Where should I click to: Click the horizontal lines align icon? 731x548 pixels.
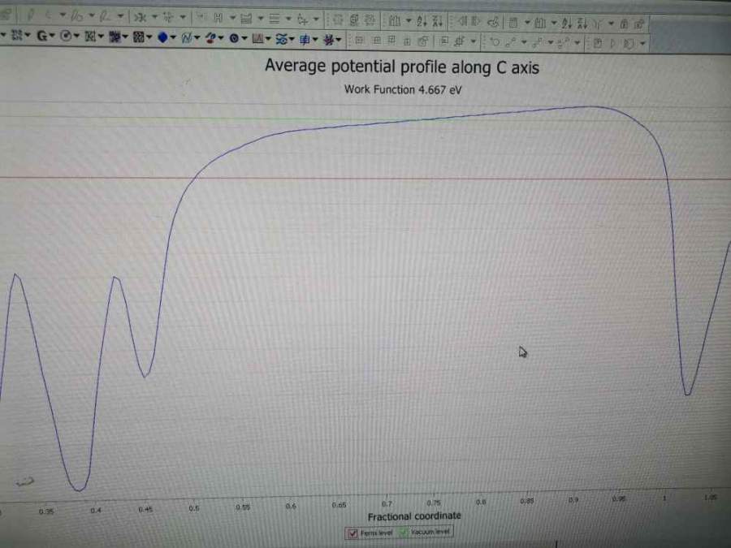point(275,19)
